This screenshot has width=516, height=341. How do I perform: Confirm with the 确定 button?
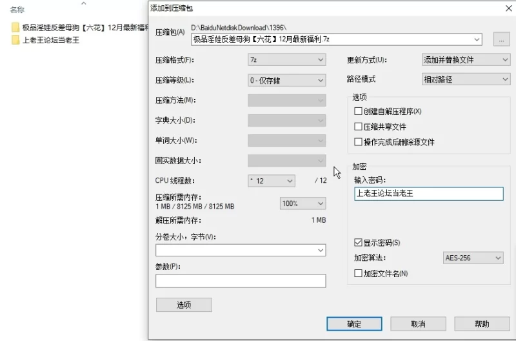pos(354,324)
